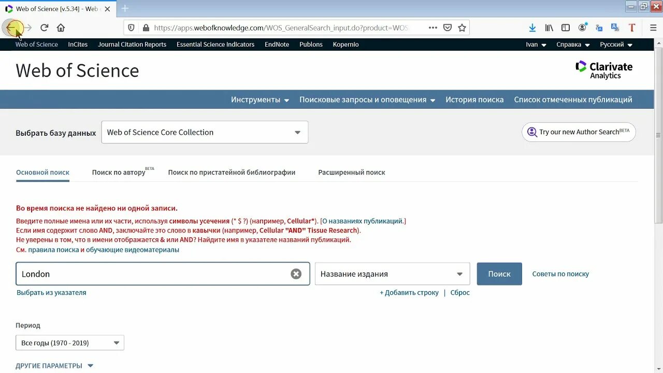Image resolution: width=663 pixels, height=373 pixels.
Task: Switch to Основной поиск tab
Action: tap(42, 173)
